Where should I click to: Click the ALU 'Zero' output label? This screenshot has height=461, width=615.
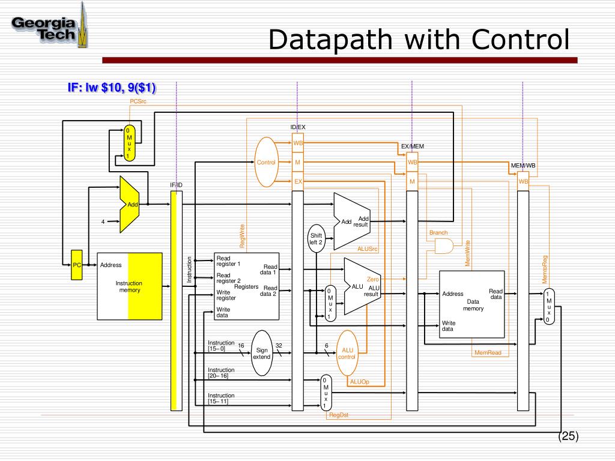(372, 279)
